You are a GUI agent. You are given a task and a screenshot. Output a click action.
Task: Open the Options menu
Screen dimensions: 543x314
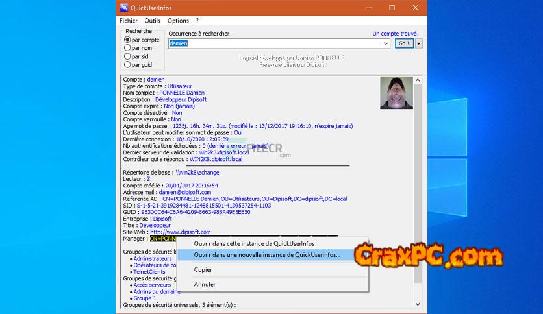click(178, 21)
